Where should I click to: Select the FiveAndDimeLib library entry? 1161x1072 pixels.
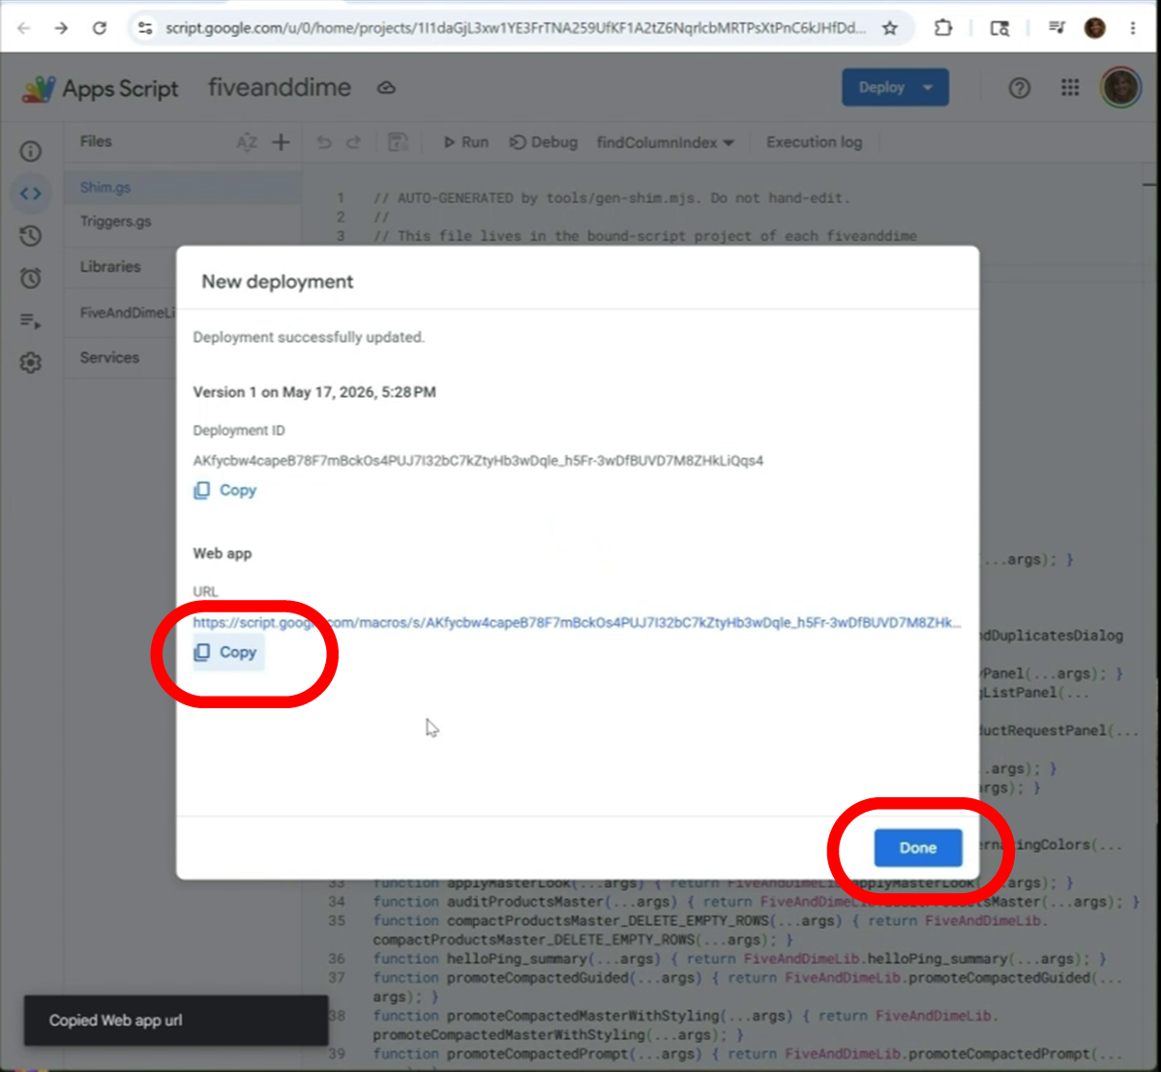[x=128, y=313]
